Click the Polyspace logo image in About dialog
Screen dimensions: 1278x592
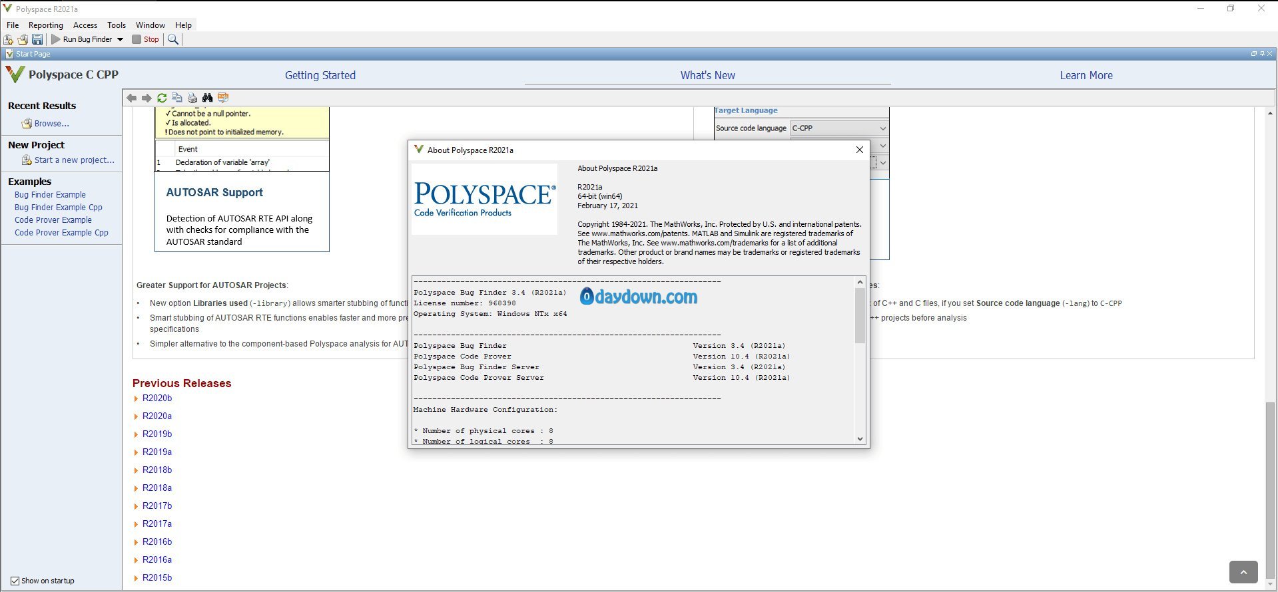484,199
